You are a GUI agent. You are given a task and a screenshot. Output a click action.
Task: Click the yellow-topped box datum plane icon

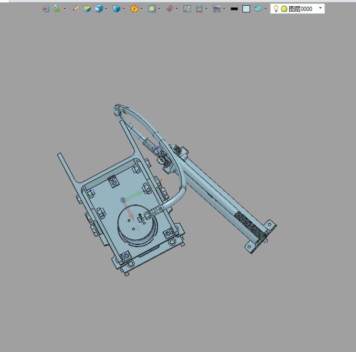(87, 9)
